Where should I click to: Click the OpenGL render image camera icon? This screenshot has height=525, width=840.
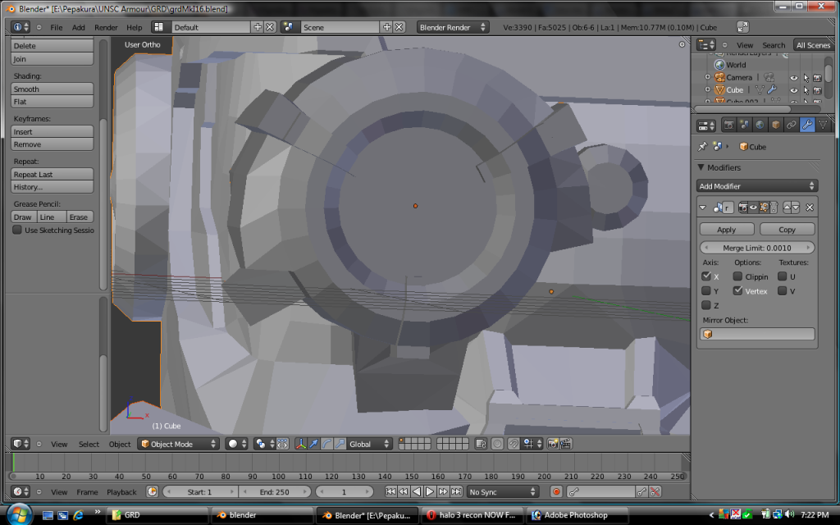(553, 444)
